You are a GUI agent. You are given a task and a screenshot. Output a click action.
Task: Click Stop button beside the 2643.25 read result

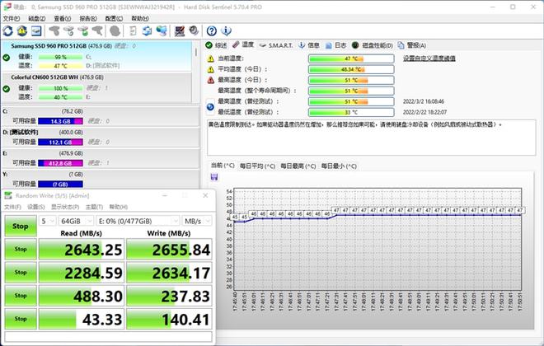tap(21, 249)
